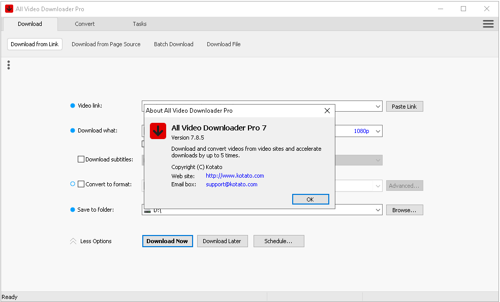
Task: Click the three vertical dots options icon
Action: pyautogui.click(x=9, y=65)
